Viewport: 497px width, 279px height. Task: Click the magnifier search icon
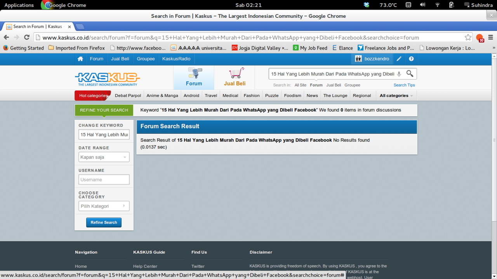click(x=410, y=73)
